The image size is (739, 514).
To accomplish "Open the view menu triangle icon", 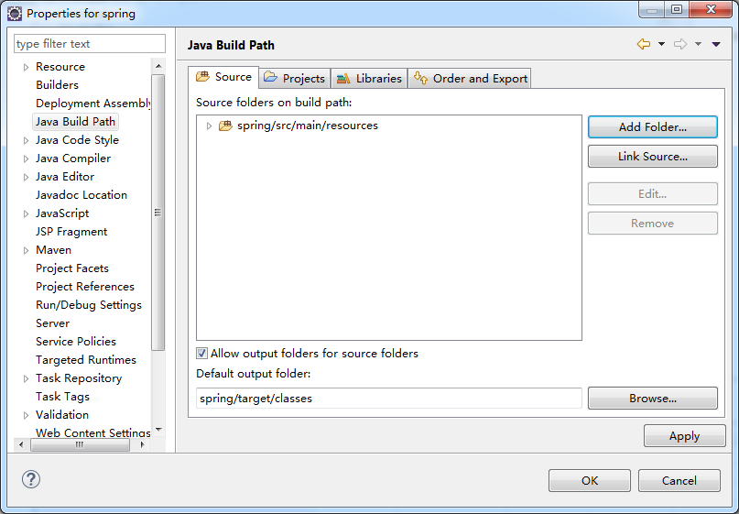I will click(716, 44).
